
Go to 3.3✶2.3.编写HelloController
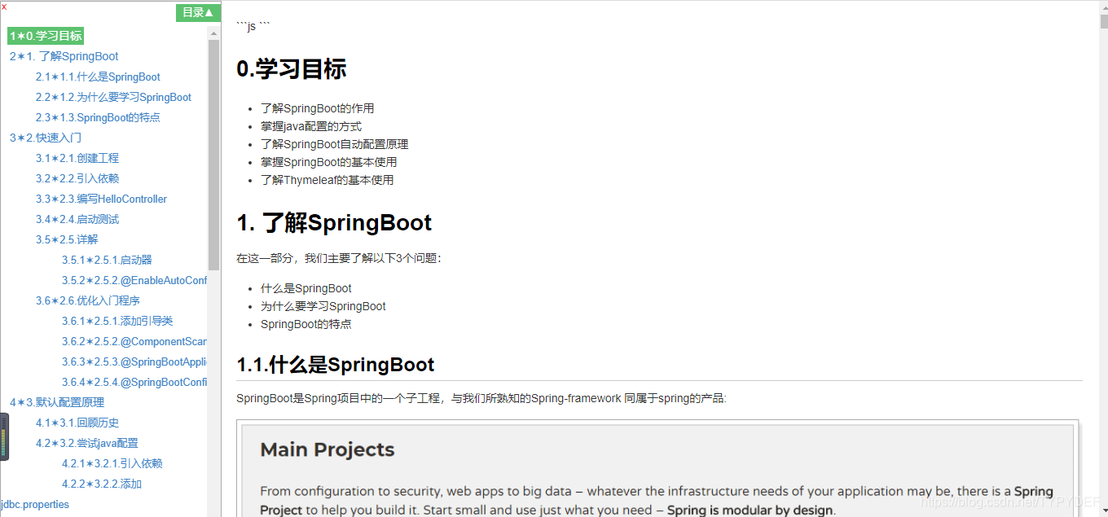tap(101, 199)
